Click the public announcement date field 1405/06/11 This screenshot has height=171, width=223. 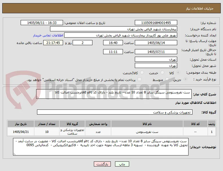point(42,23)
